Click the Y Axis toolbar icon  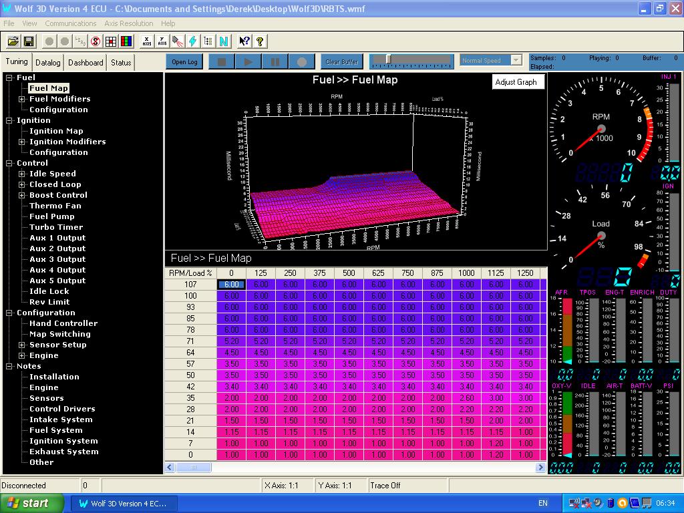162,41
